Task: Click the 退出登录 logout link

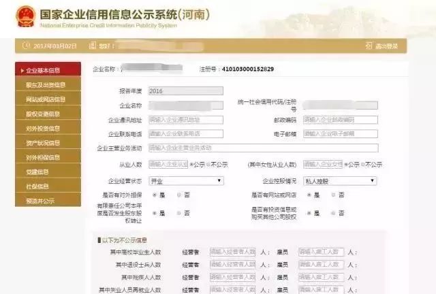Action: coord(386,46)
